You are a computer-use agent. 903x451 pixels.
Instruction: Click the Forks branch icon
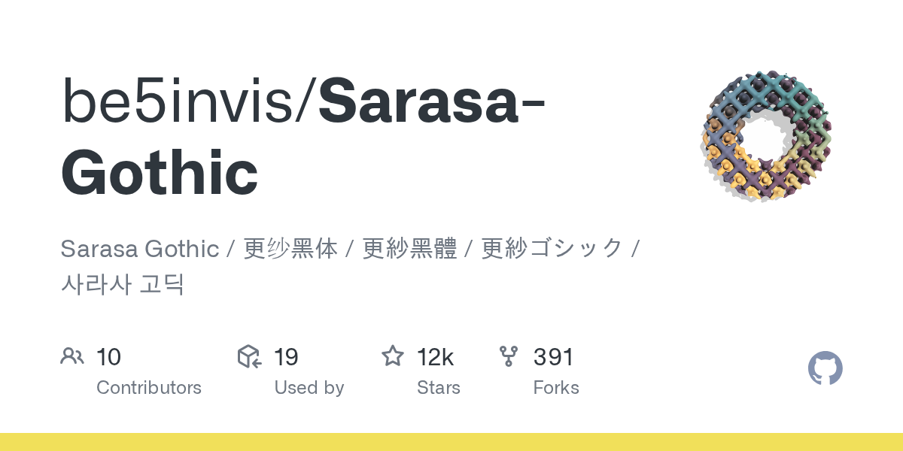tap(509, 356)
